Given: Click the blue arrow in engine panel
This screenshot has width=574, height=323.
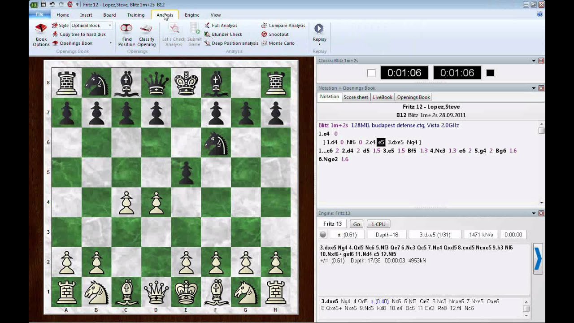Looking at the screenshot, I should [538, 258].
